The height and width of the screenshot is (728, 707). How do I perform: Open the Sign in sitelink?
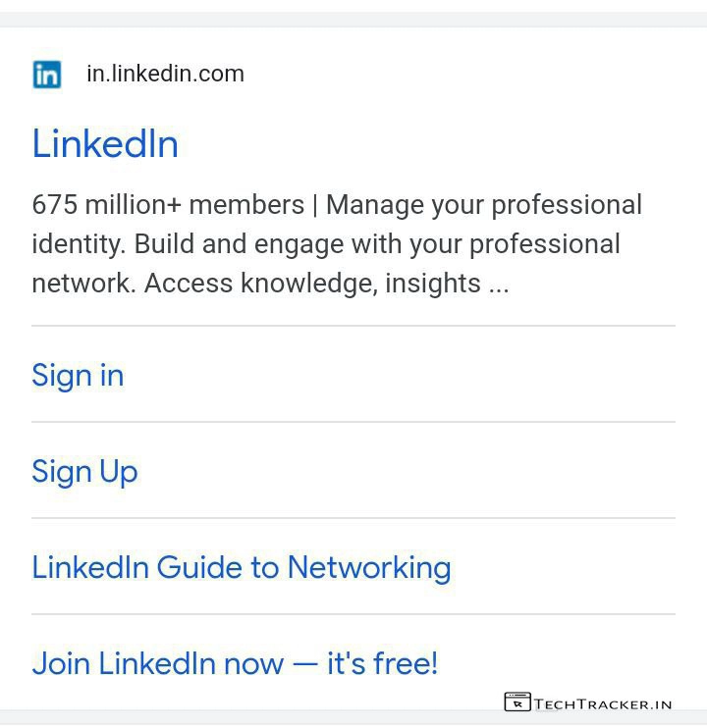(78, 376)
